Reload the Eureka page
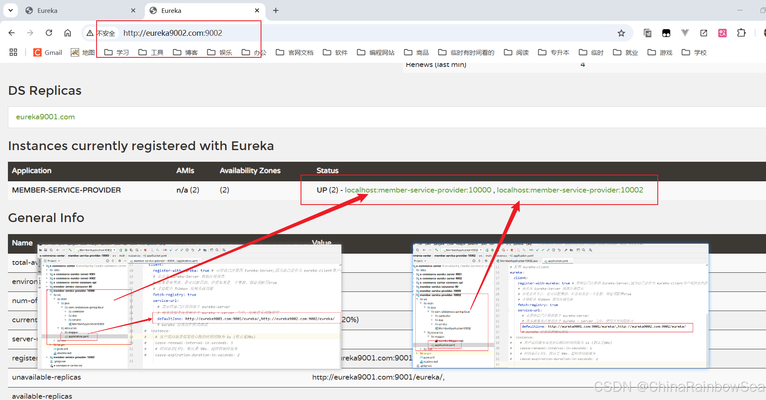The image size is (766, 400). [x=49, y=33]
